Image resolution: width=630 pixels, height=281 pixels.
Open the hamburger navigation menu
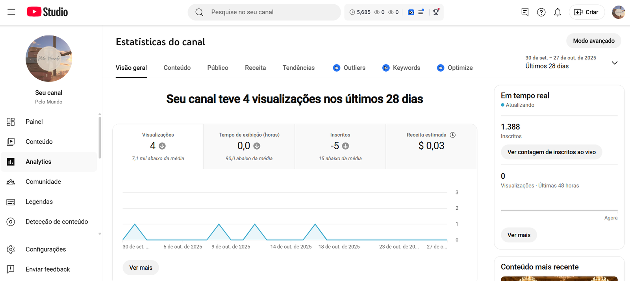11,12
